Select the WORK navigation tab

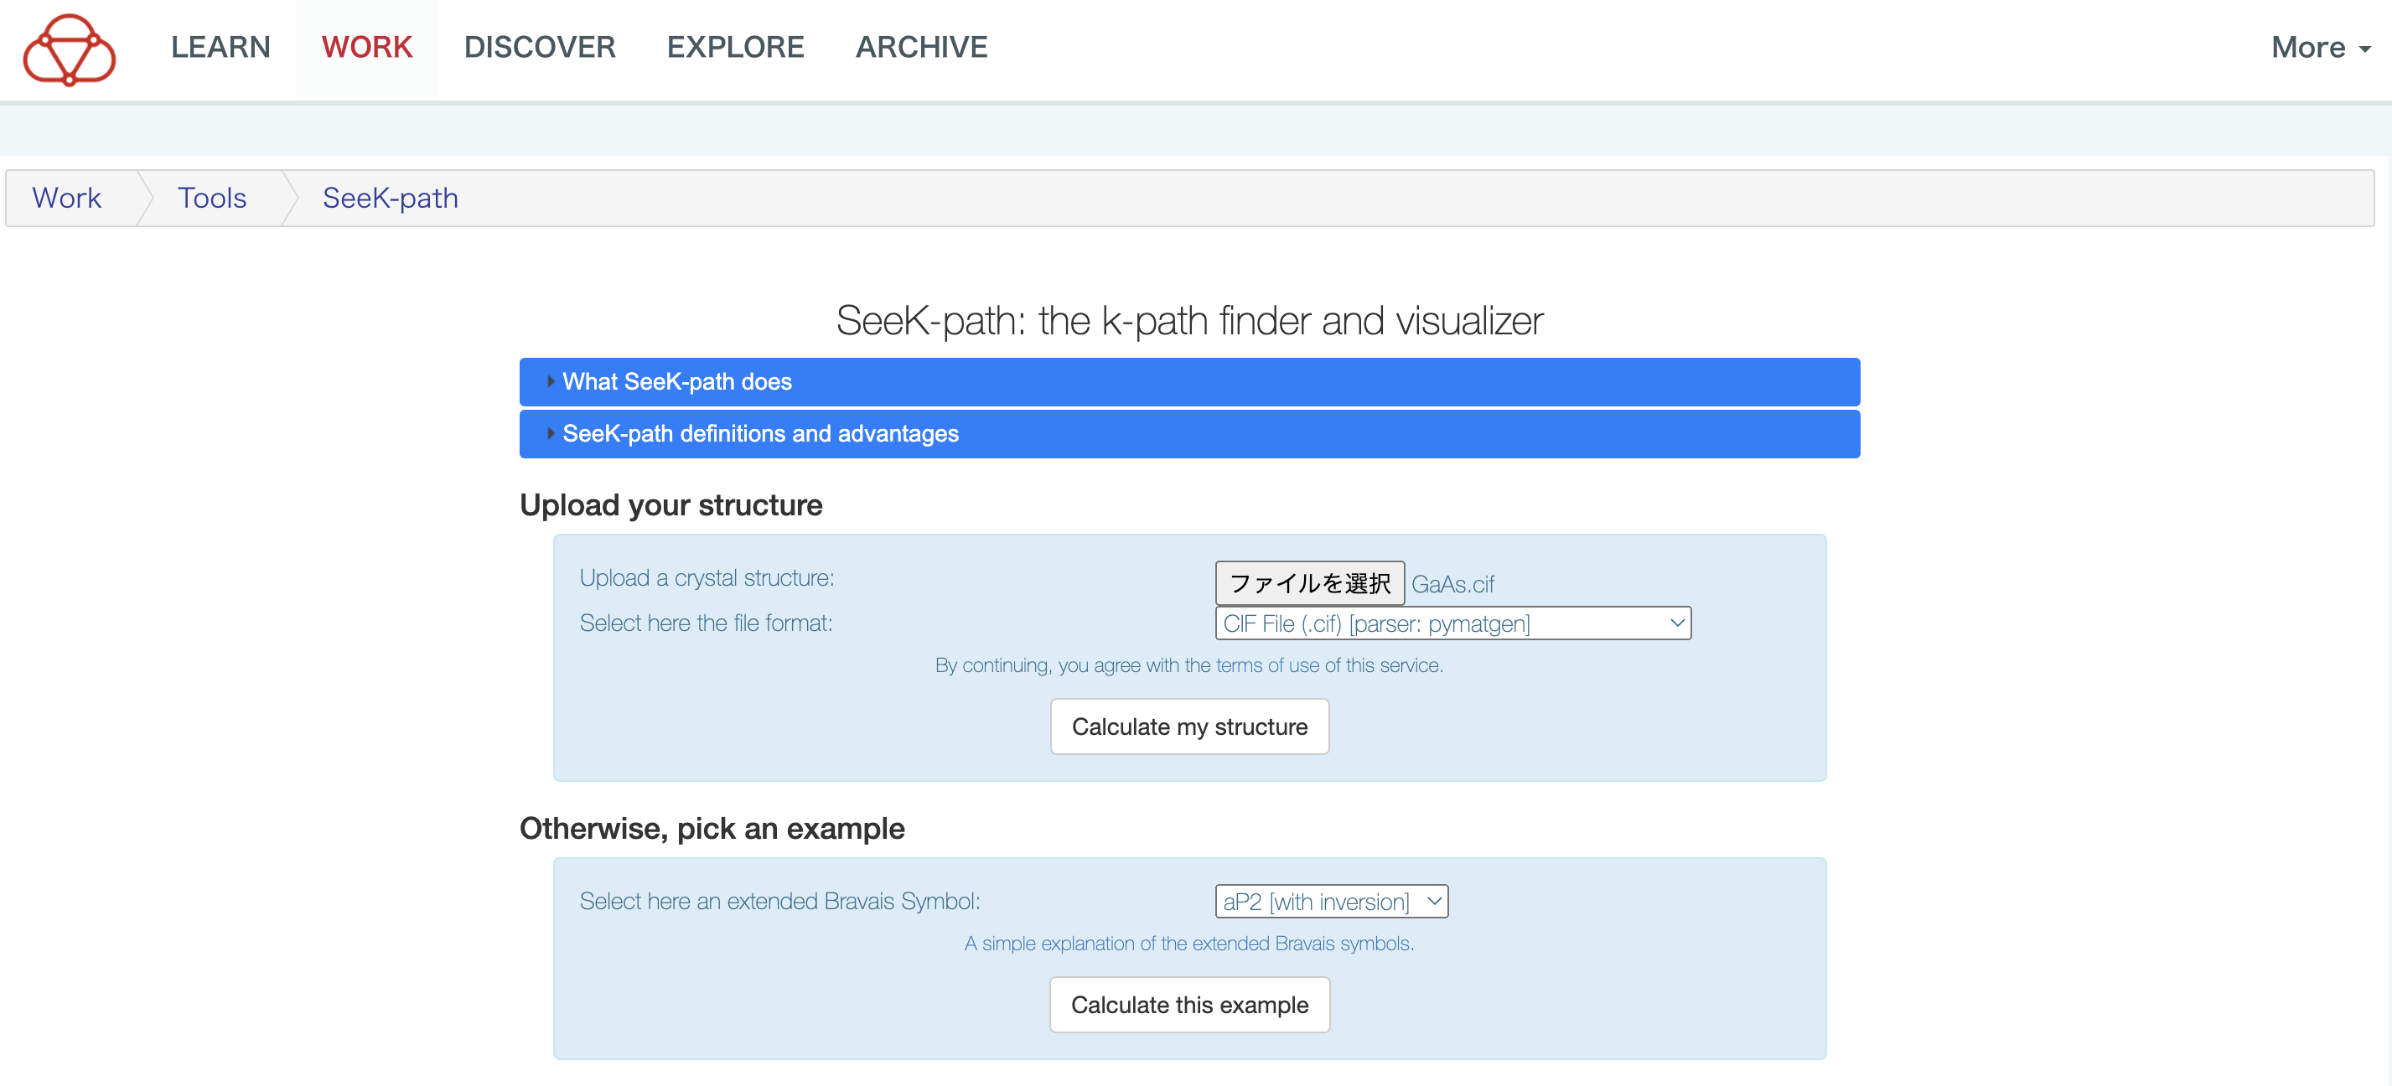pyautogui.click(x=367, y=47)
